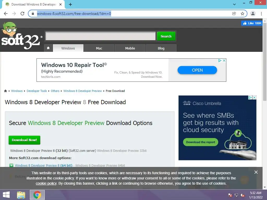The width and height of the screenshot is (267, 200).
Task: Open Windows 8 Developer Preview 8 (64 bit) link
Action: pyautogui.click(x=44, y=165)
